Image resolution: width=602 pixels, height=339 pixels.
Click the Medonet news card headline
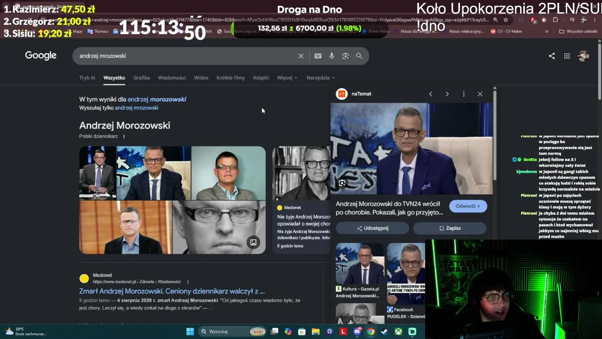click(x=304, y=220)
